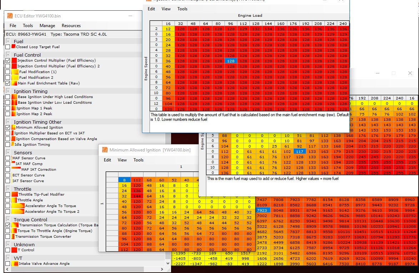The image size is (419, 273).
Task: Select 144 cell in Minimum Allowed Ignition table
Action: click(x=137, y=196)
